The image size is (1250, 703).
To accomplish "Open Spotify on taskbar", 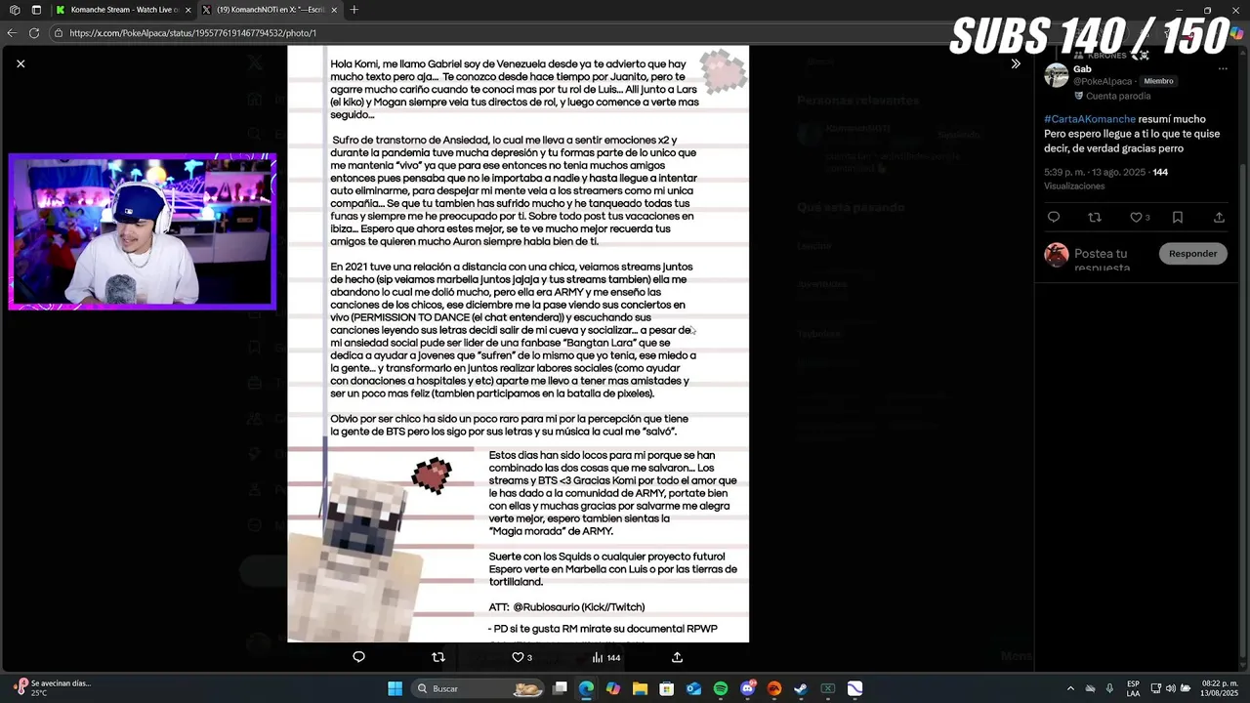I will tap(721, 688).
